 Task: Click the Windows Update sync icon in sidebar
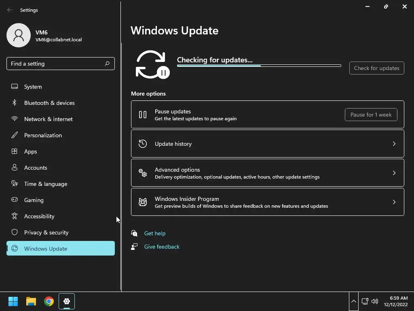tap(15, 248)
